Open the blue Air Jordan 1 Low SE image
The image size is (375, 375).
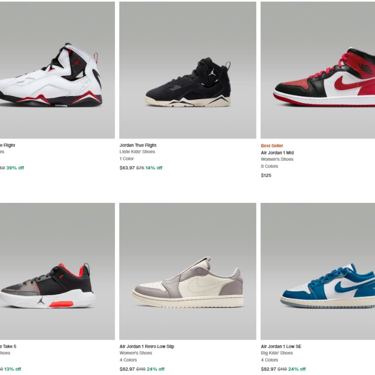point(318,271)
